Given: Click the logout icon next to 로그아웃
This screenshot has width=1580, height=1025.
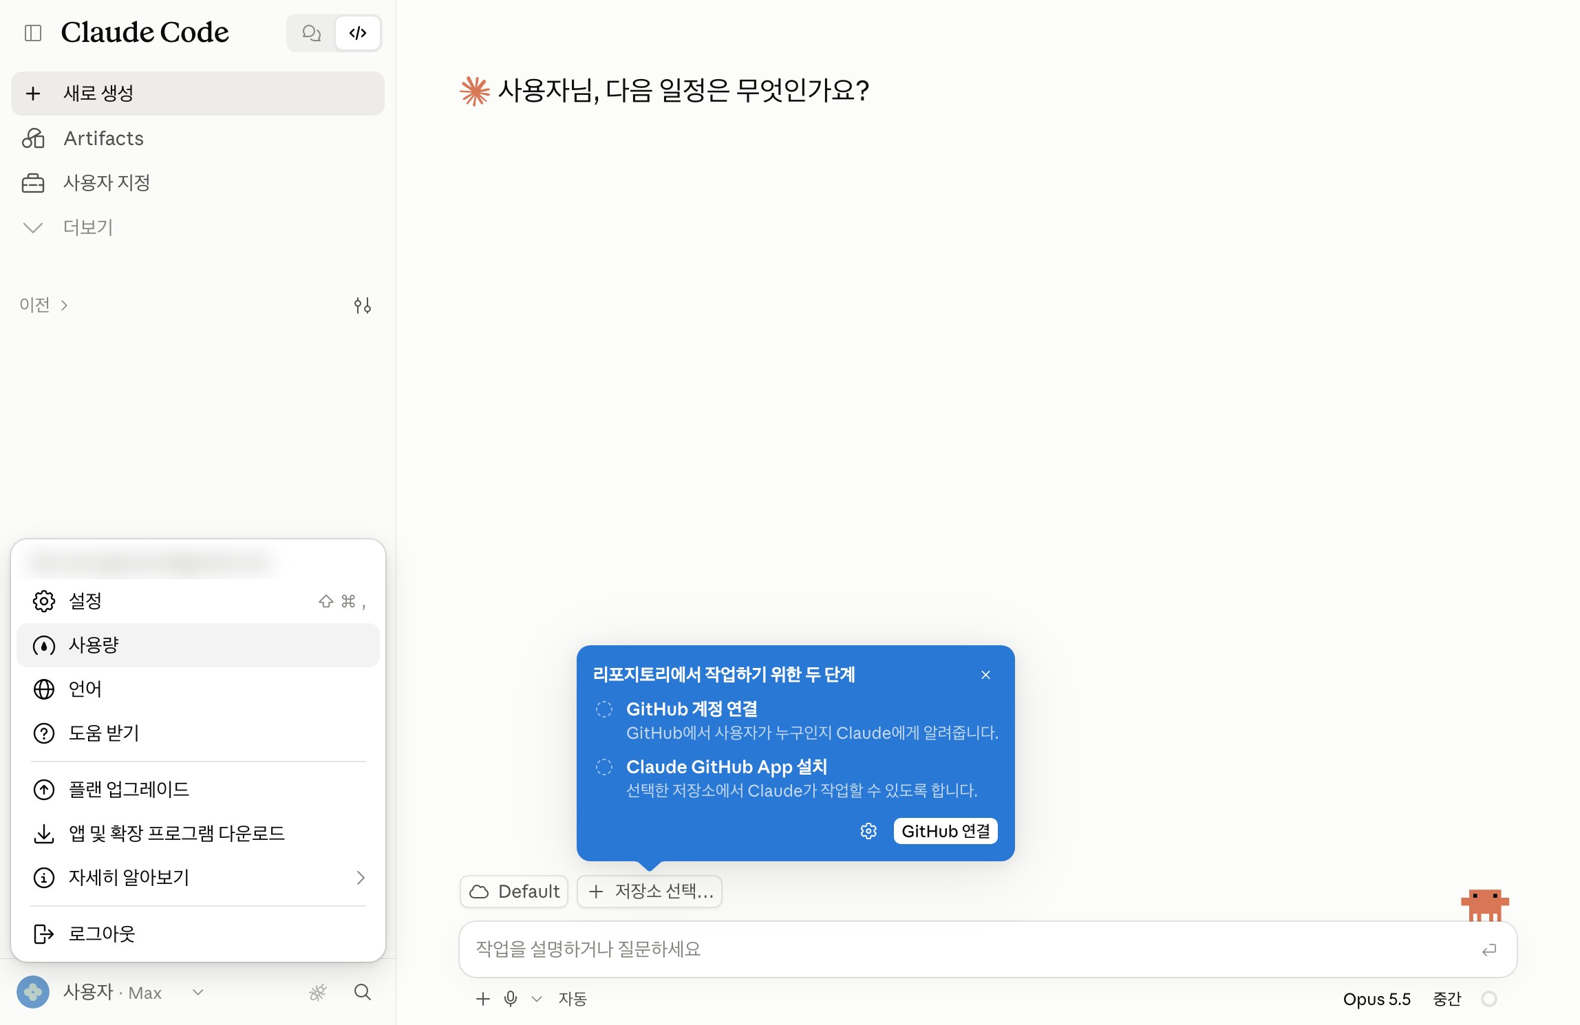Looking at the screenshot, I should pyautogui.click(x=44, y=934).
